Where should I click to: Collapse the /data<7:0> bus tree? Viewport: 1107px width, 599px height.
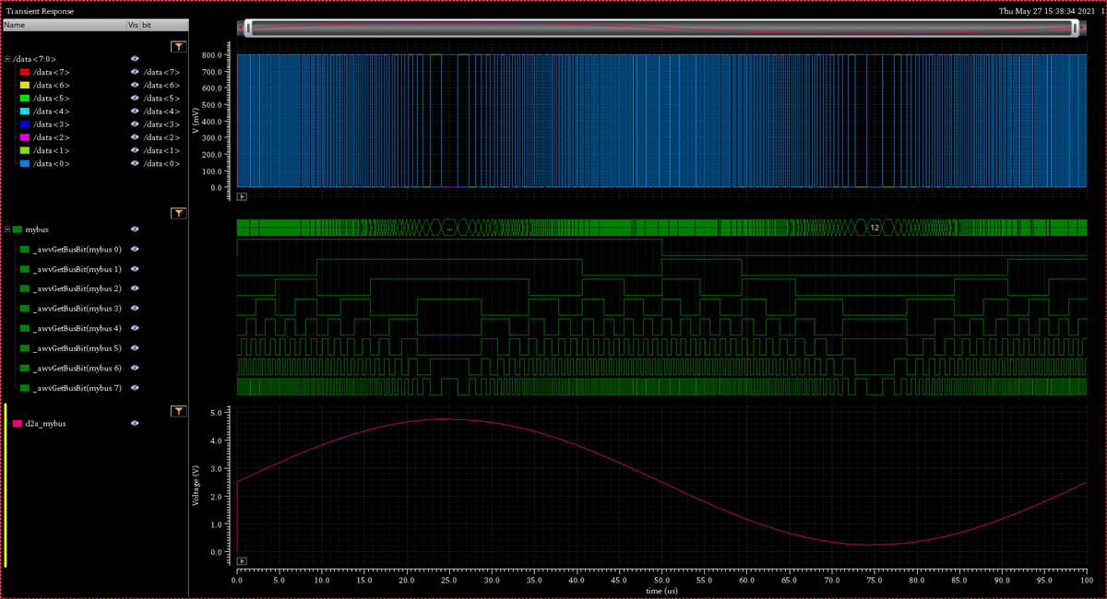7,59
